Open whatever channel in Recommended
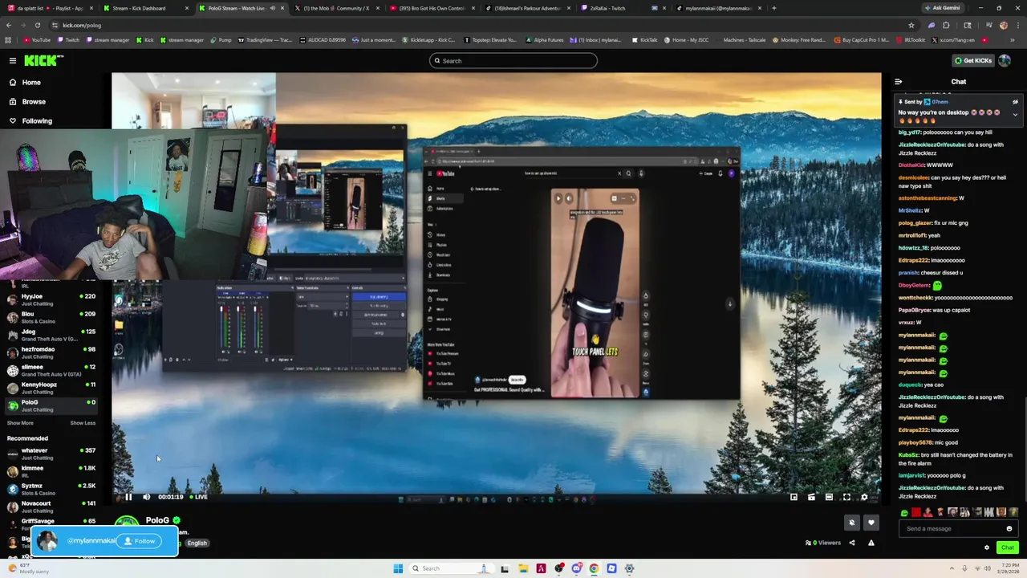Screen dimensions: 1027x578 (53, 454)
